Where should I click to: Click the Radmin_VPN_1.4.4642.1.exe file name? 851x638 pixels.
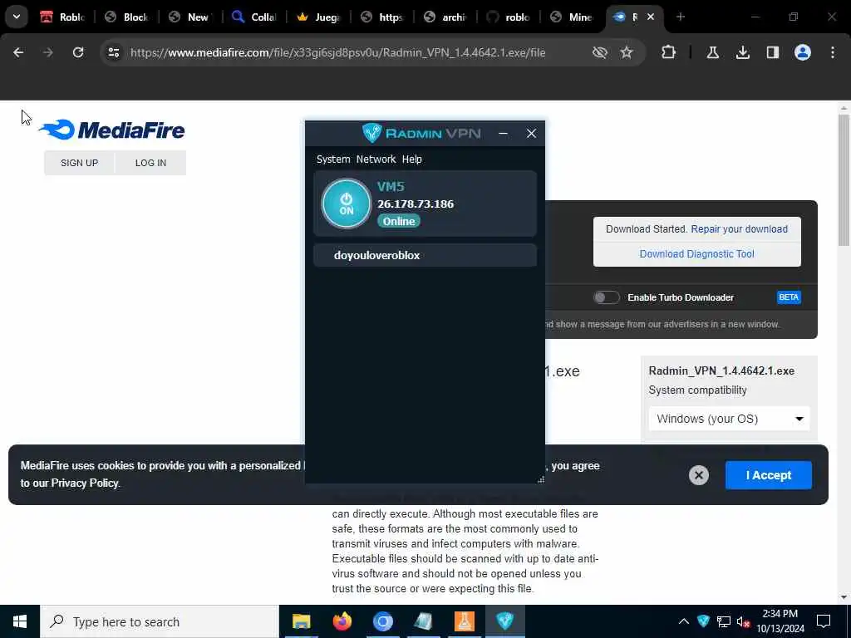[721, 371]
